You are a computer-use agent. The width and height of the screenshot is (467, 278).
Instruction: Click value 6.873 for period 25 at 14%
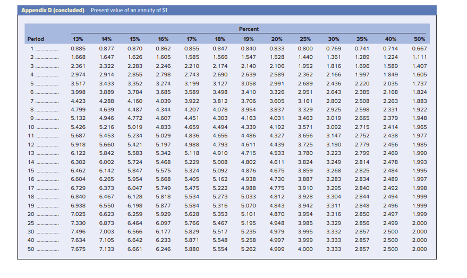106,223
